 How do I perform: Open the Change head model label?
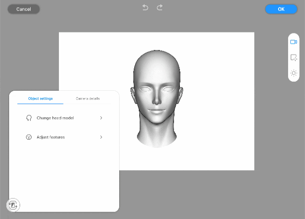point(55,118)
